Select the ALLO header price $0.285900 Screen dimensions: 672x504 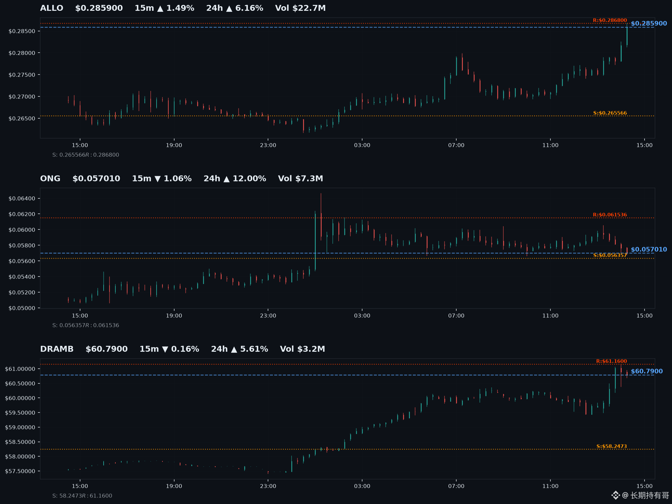99,8
